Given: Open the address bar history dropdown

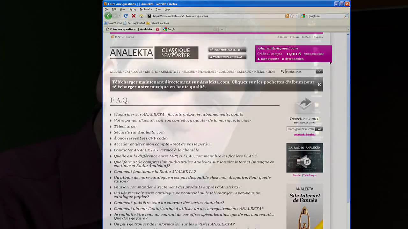Looking at the screenshot, I should (296, 16).
